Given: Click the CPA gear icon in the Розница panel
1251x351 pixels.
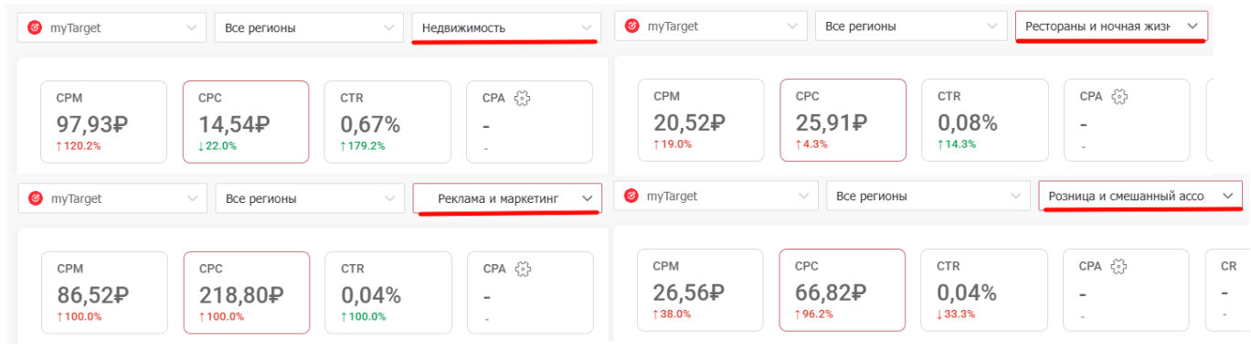Looking at the screenshot, I should [x=1119, y=266].
